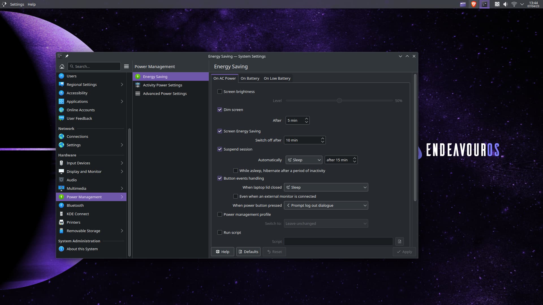The height and width of the screenshot is (305, 543).
Task: Click the Help button
Action: (222, 252)
